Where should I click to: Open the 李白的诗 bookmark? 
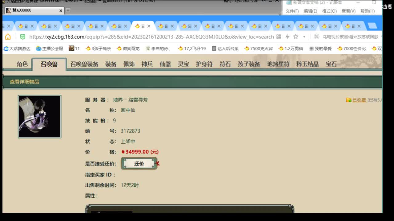point(158,48)
